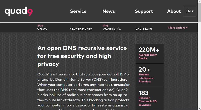Click the Resolver Clusters in 90 countries label
The width and height of the screenshot is (201, 110).
coord(147,101)
